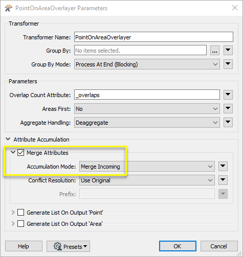Open the Conflict Resolution dropdown

(x=147, y=180)
